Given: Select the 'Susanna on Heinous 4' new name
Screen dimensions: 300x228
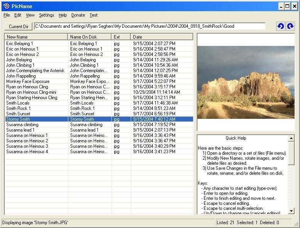Looking at the screenshot, I should (x=27, y=152).
